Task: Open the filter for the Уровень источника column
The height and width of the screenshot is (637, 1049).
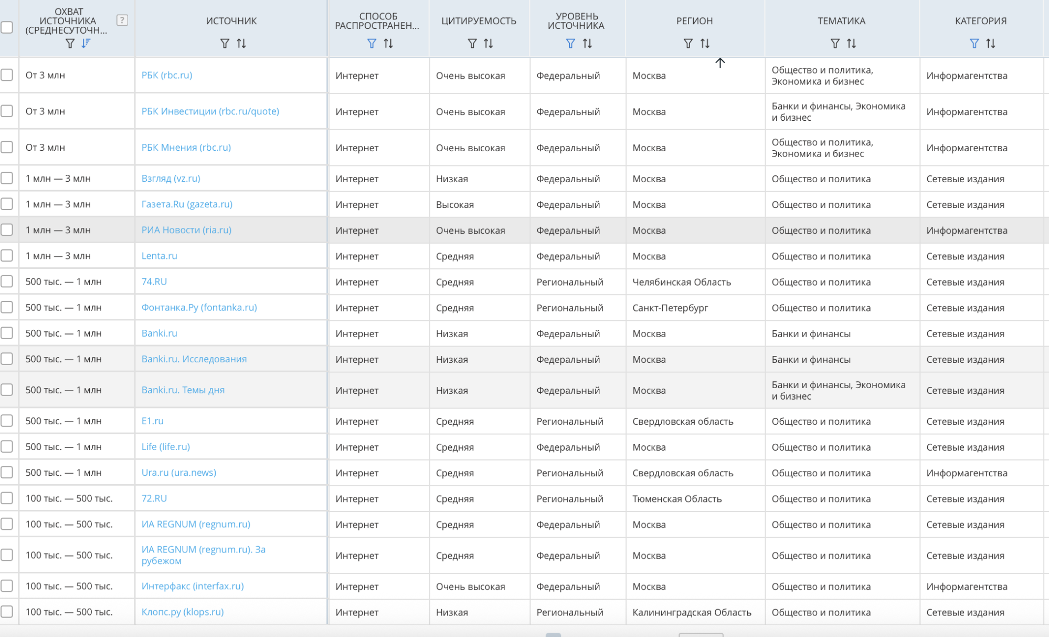Action: click(570, 44)
